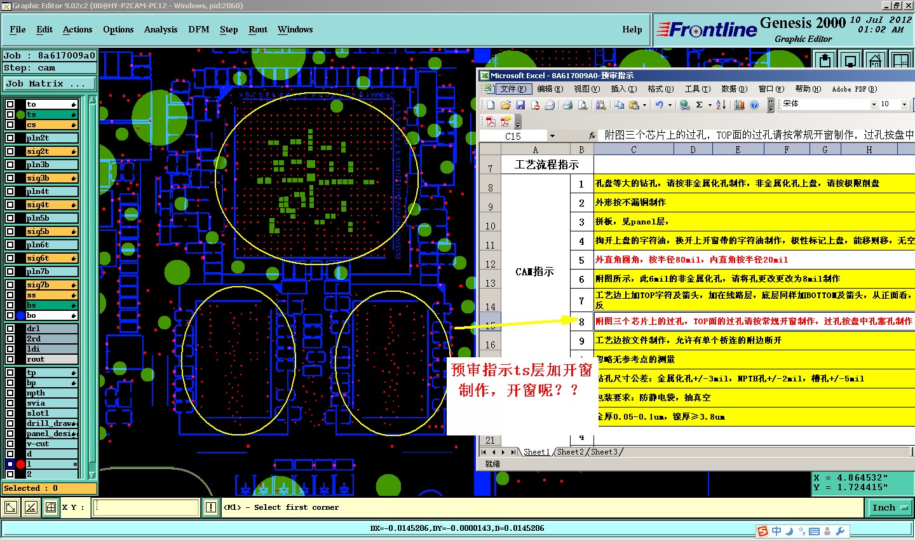Open the Genesis Help menu

[632, 29]
